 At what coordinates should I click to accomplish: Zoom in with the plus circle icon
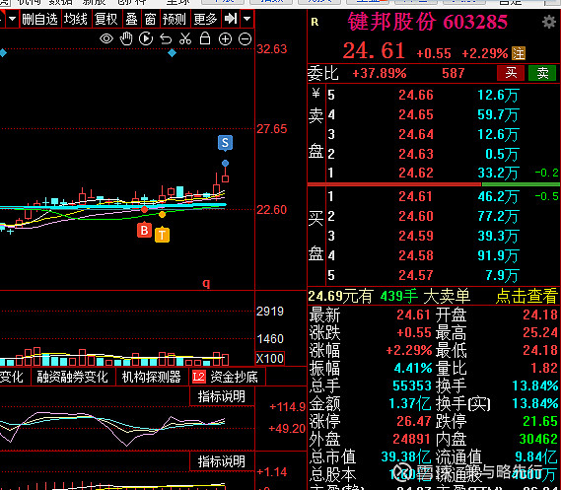pos(225,39)
